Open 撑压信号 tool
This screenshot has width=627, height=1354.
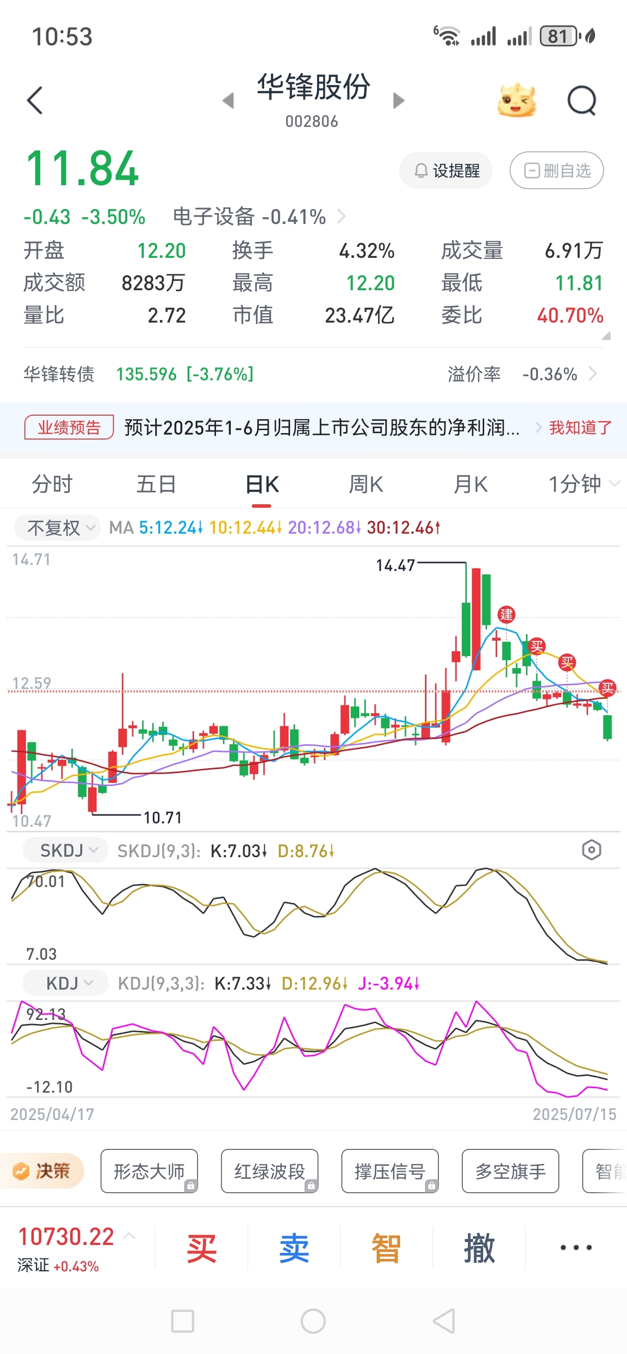coord(390,1171)
